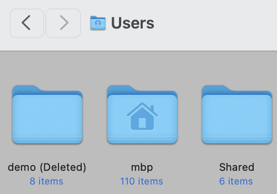Viewport: 277px width, 194px height.
Task: Select the demo (Deleted) folder icon
Action: 47,114
